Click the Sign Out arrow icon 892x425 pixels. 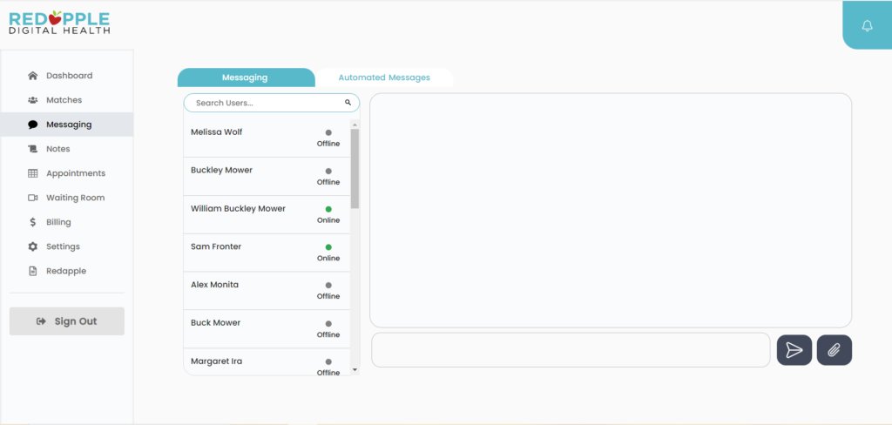point(41,321)
